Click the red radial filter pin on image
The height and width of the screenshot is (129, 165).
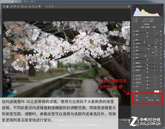pos(63,51)
